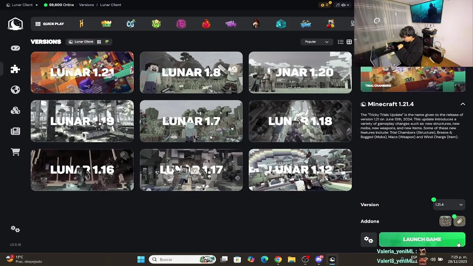The image size is (473, 266).
Task: Click the four-square filter next to Lunar Client chip
Action: pos(99,42)
